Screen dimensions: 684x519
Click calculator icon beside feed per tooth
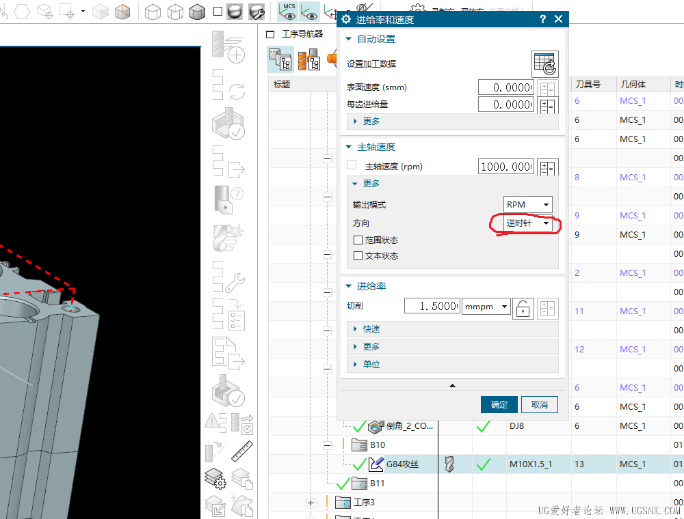coord(548,105)
